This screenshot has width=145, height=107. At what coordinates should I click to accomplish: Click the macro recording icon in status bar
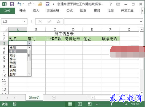point(15,104)
